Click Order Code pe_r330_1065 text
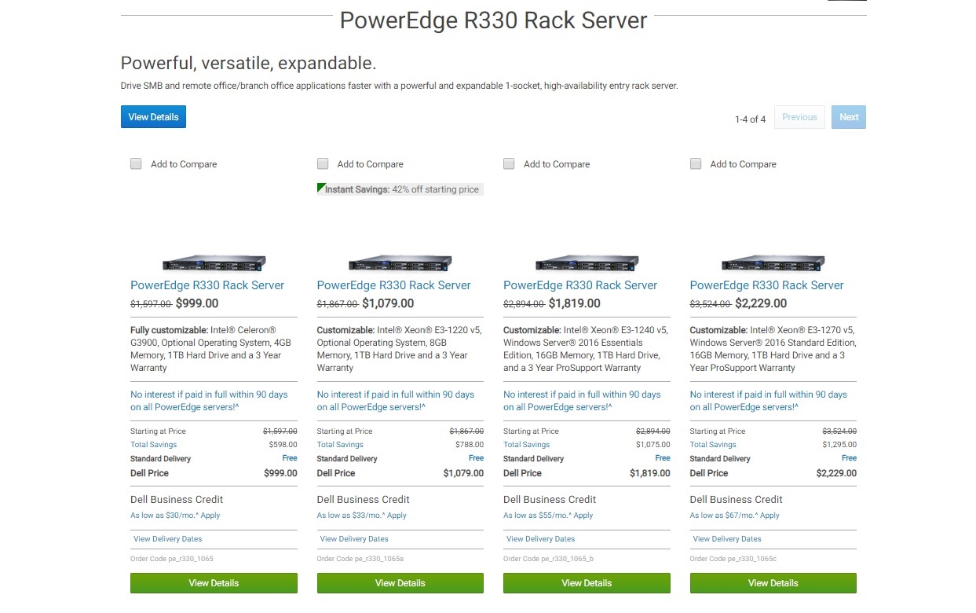Image resolution: width=976 pixels, height=613 pixels. click(x=172, y=559)
